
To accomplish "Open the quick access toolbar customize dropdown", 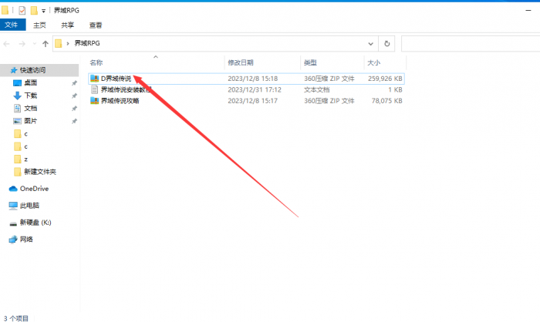I will tap(43, 11).
